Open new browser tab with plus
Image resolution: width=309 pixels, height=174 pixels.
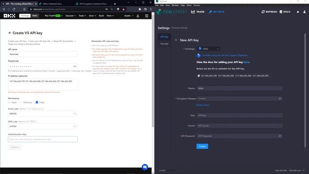pyautogui.click(x=115, y=4)
